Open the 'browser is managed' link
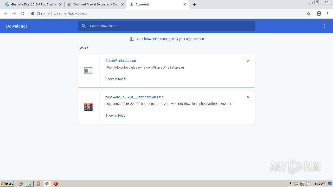This screenshot has width=333, height=187. coord(159,39)
